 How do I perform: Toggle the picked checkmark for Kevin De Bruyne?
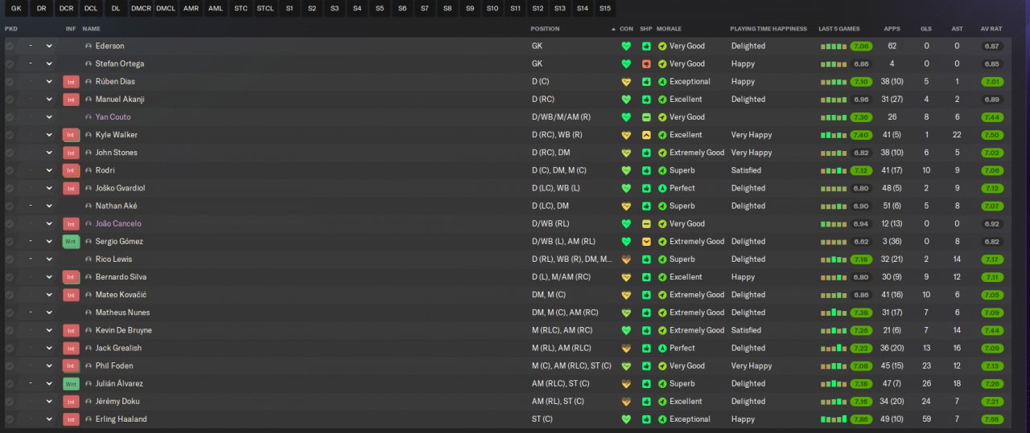(10, 330)
